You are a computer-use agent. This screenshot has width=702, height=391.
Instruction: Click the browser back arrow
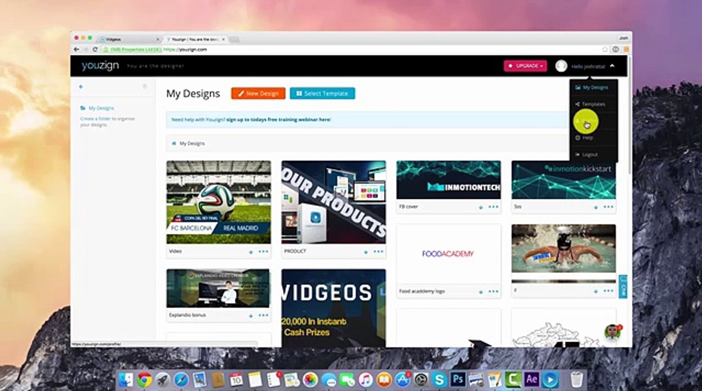click(76, 49)
